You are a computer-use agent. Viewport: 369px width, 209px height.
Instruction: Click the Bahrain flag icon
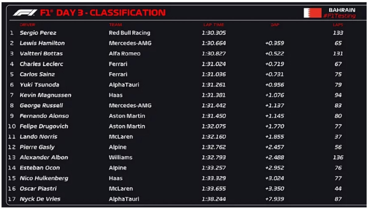313,13
